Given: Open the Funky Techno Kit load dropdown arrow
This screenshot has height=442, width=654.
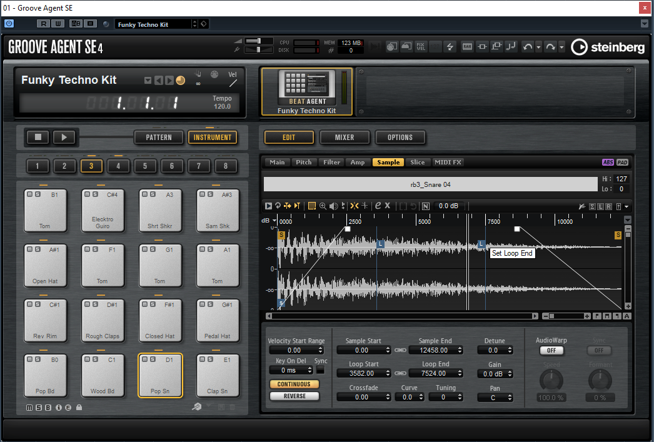Looking at the screenshot, I should click(x=148, y=80).
